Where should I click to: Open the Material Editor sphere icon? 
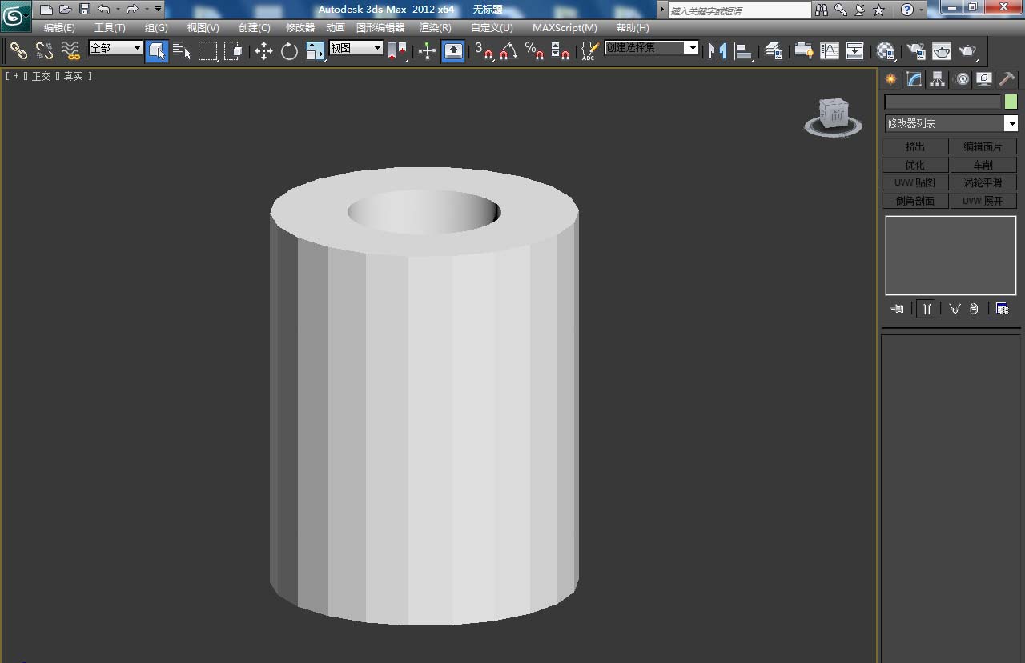tap(885, 51)
